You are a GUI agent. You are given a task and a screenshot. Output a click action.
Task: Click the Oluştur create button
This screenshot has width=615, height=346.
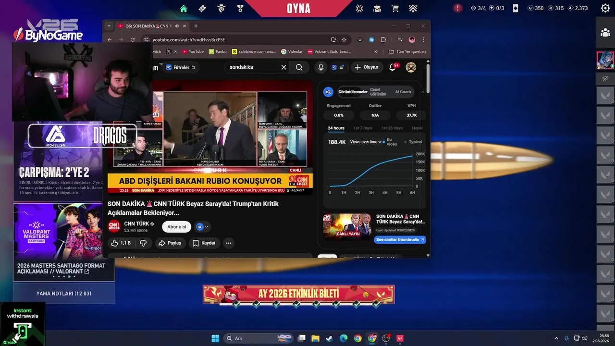point(367,67)
